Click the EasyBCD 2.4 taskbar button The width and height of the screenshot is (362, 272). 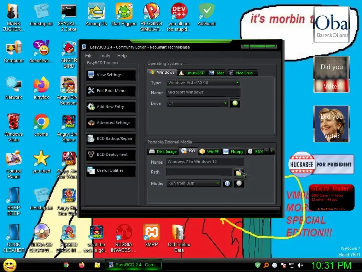(x=133, y=265)
